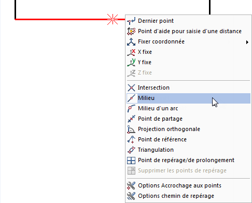This screenshot has height=203, width=252.
Task: Click the Fixer coordonnée axes icon
Action: click(131, 41)
